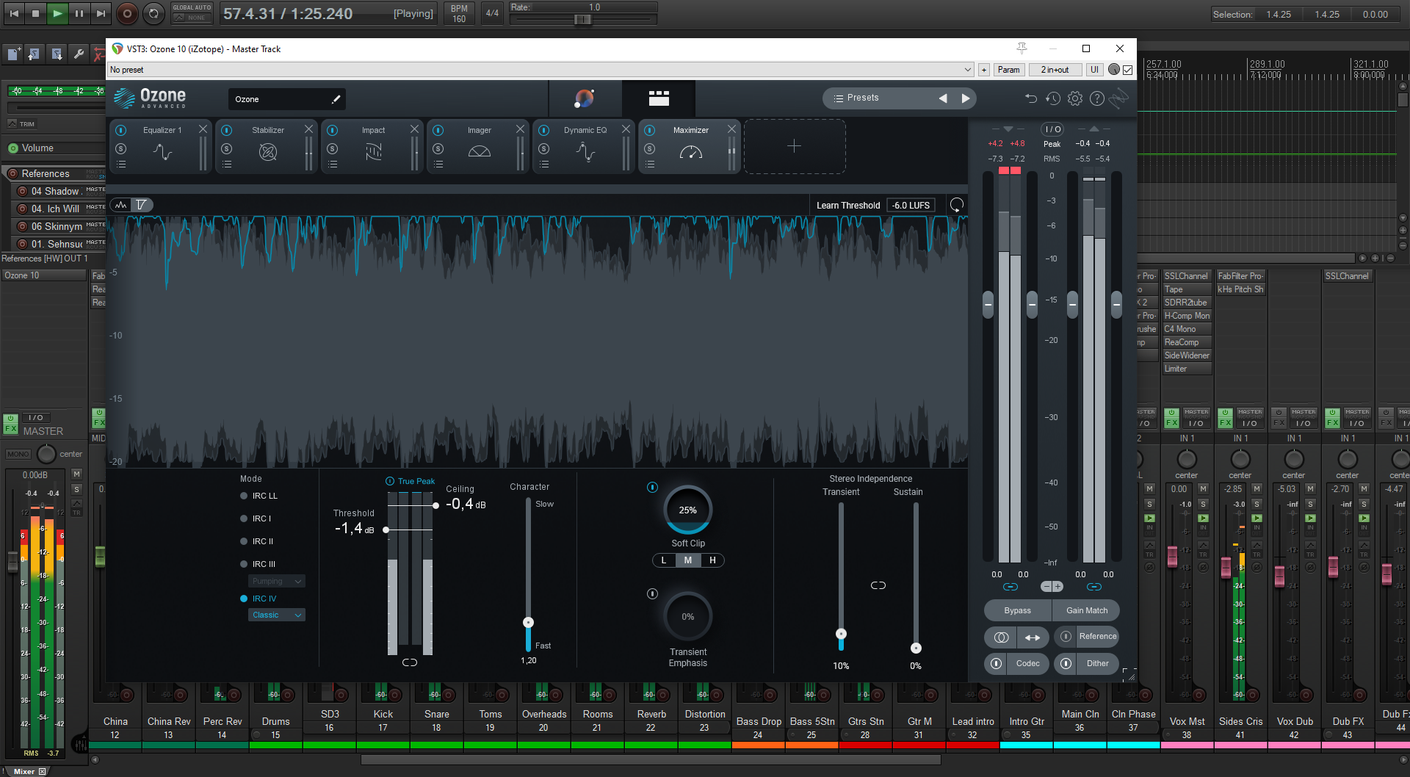Viewport: 1410px width, 777px height.
Task: Link input gain faders
Action: pos(1010,587)
